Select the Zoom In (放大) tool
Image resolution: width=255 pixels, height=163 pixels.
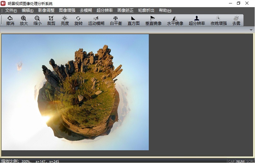24,20
